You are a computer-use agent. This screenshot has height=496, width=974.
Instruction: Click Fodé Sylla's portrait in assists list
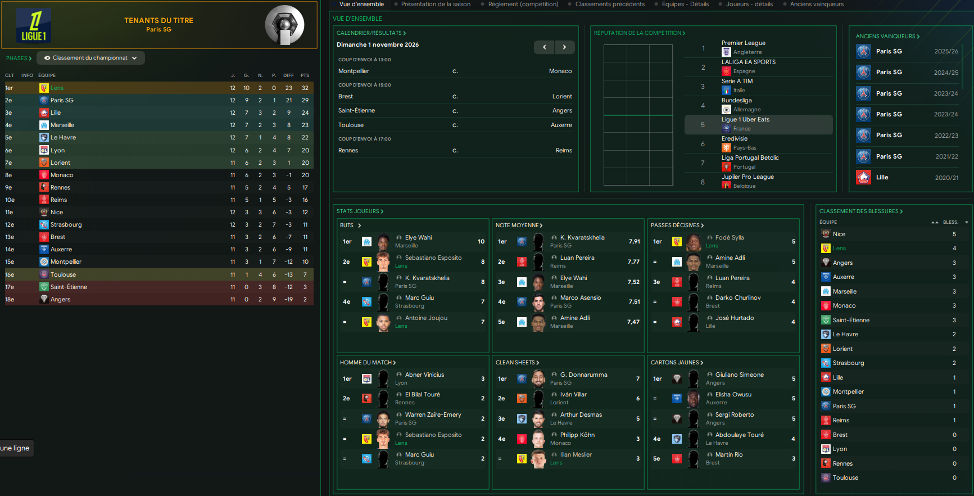[x=694, y=242]
